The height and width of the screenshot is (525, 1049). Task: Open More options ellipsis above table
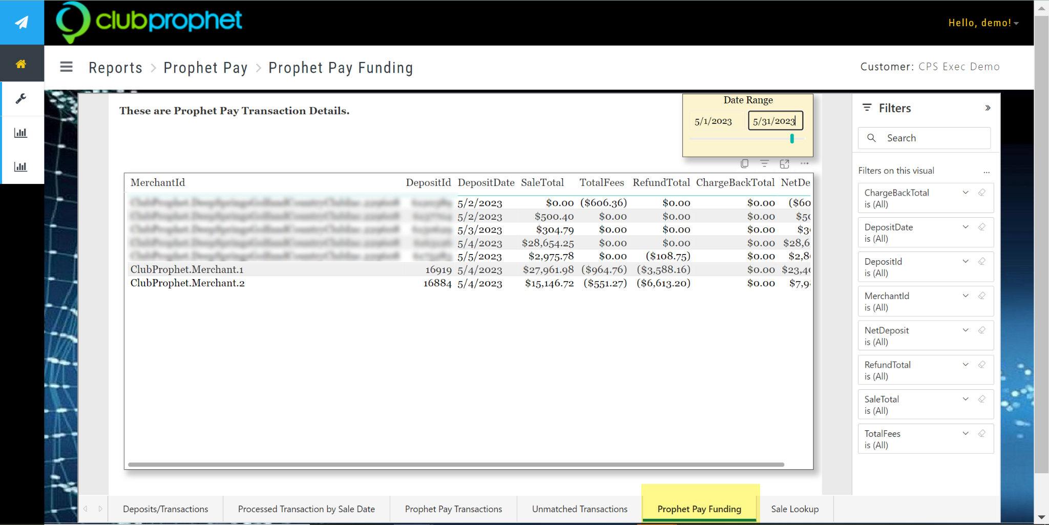coord(805,163)
